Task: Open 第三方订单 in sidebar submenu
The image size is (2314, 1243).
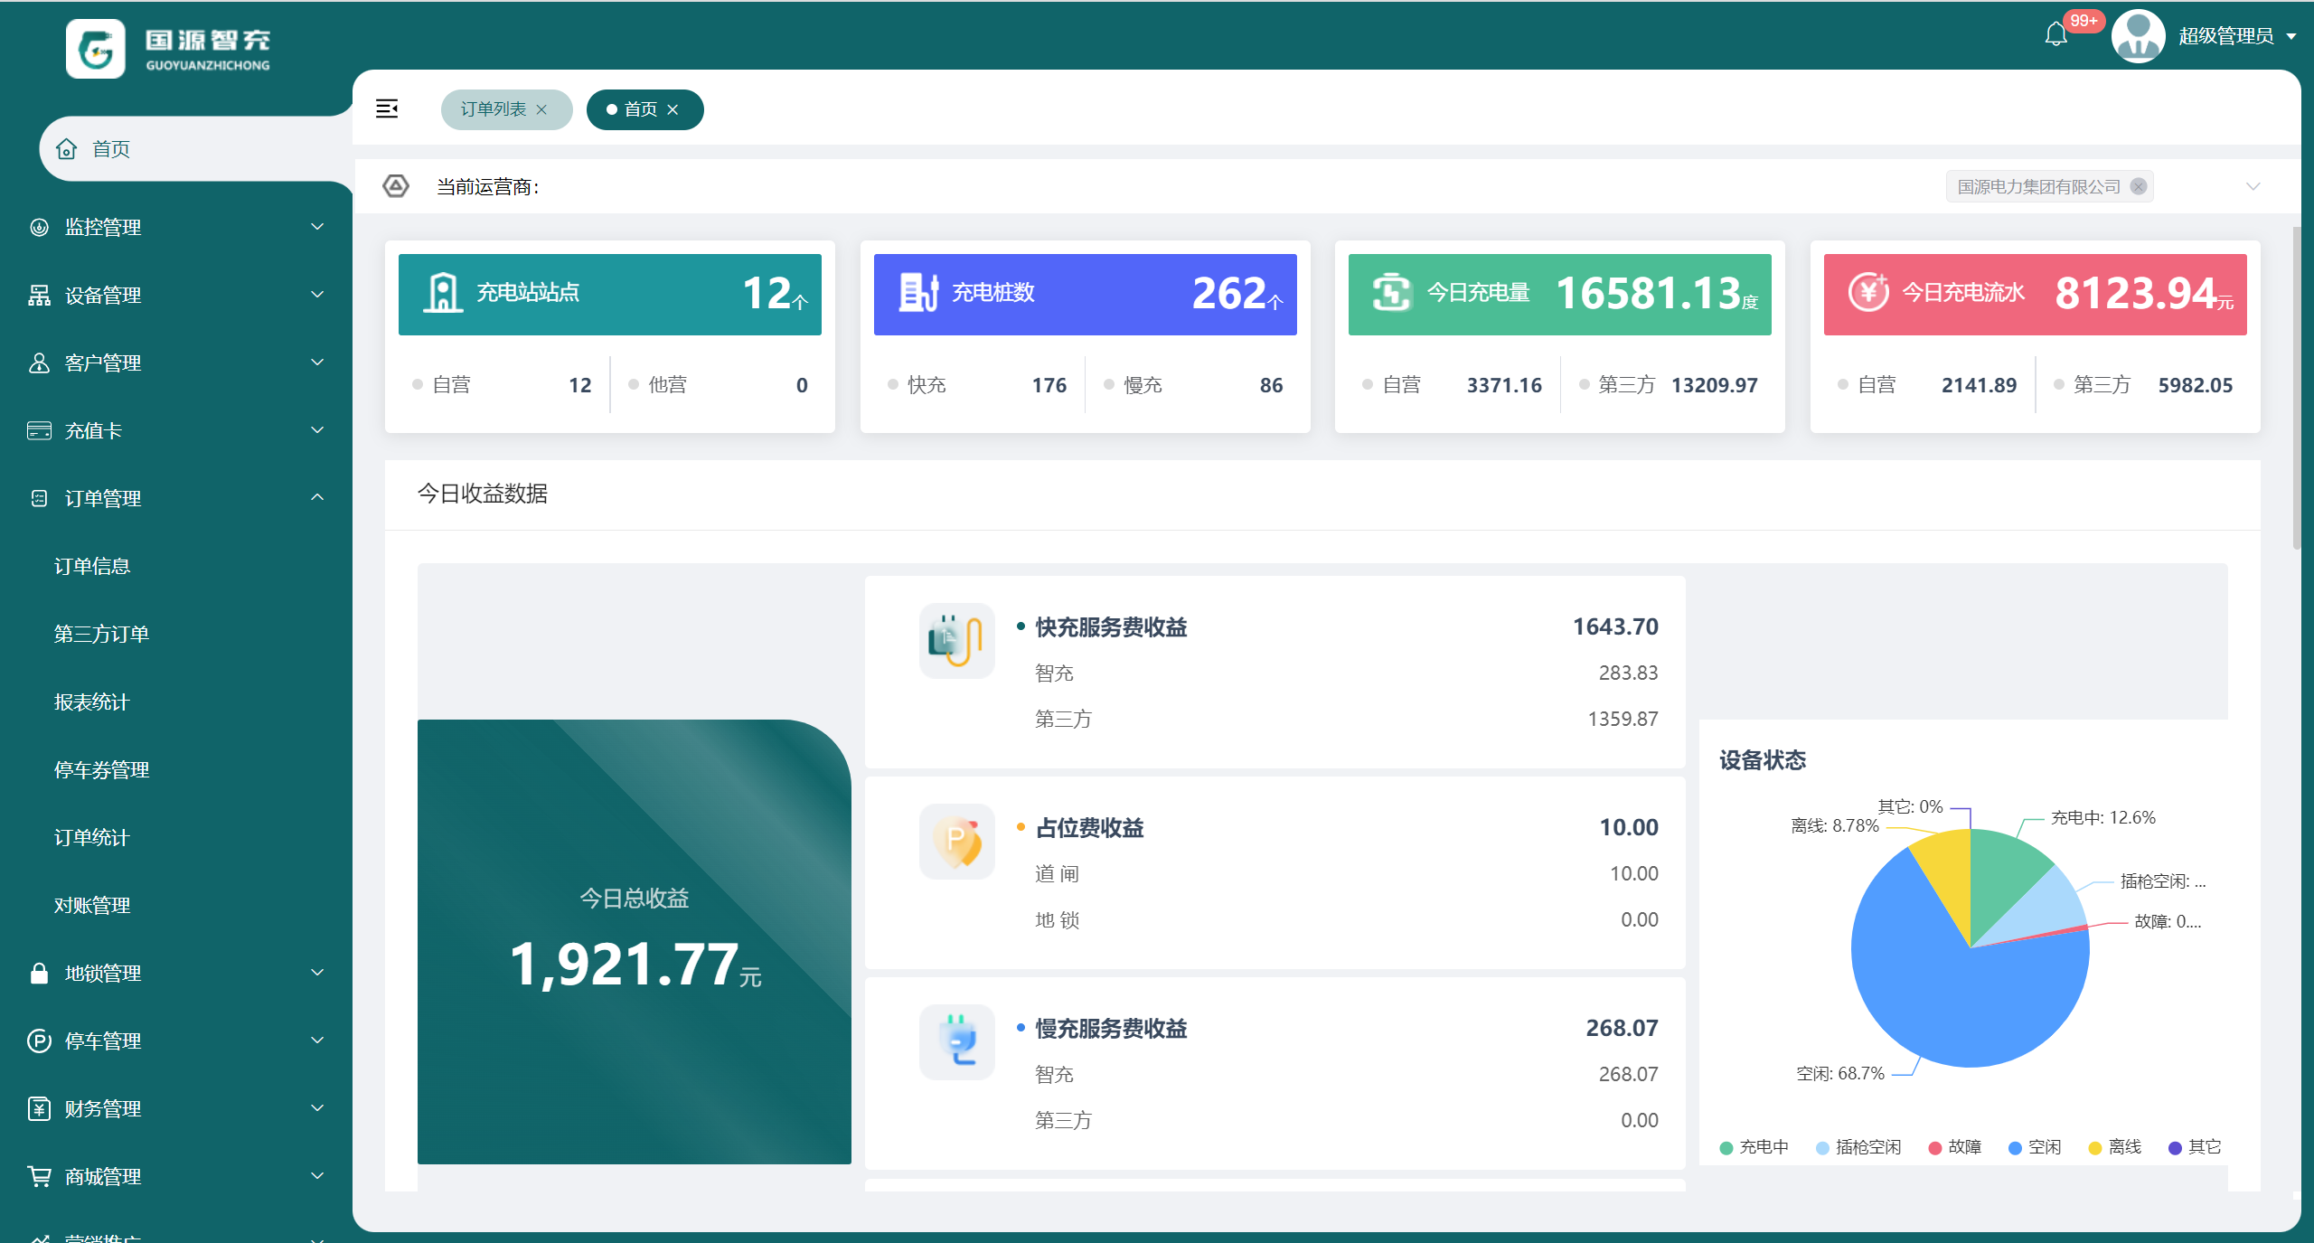Action: click(x=101, y=634)
